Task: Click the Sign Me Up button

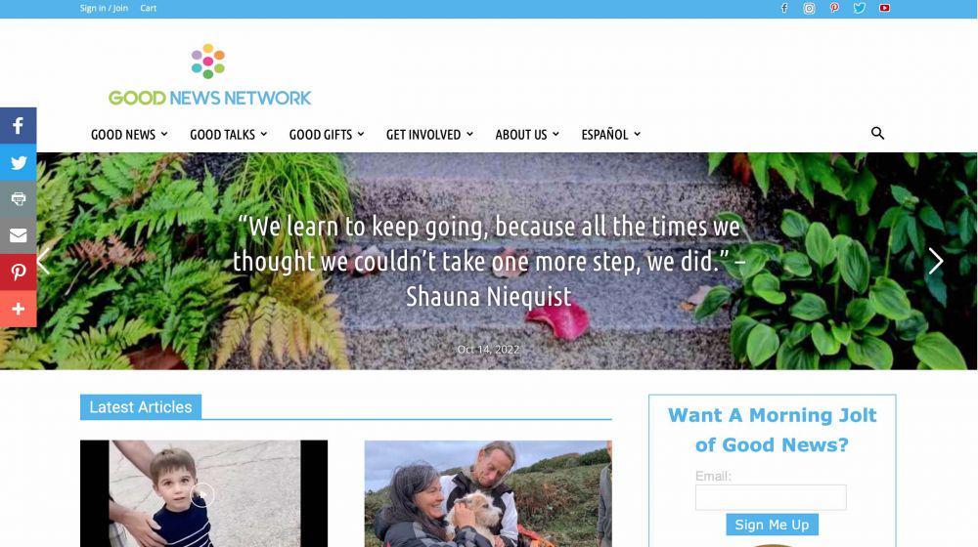Action: click(x=773, y=525)
